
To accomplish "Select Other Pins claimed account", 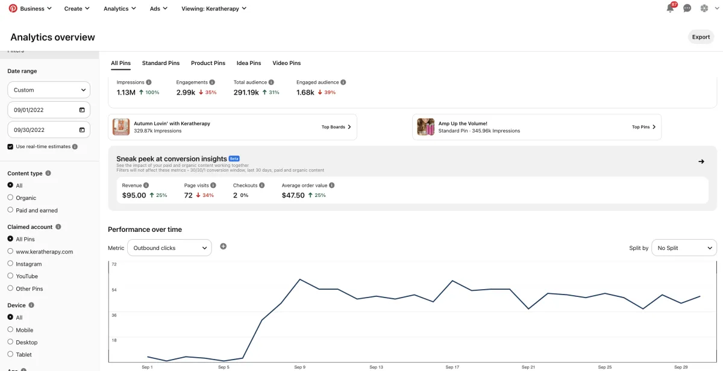I will click(10, 288).
